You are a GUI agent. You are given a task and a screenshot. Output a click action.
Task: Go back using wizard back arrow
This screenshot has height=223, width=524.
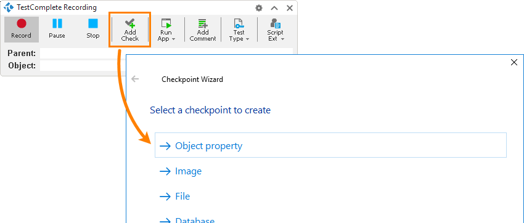click(x=135, y=79)
